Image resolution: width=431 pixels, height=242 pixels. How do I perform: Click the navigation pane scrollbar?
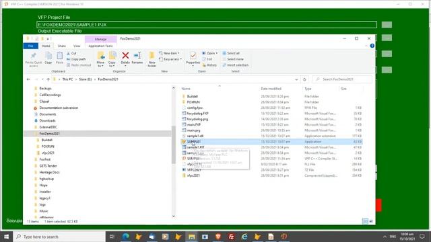click(174, 145)
